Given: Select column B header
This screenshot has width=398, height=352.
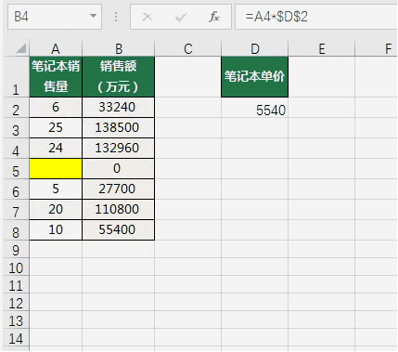Looking at the screenshot, I should pos(119,48).
